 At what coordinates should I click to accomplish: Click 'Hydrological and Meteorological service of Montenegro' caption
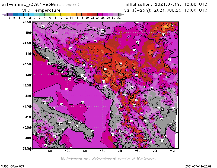(x=108, y=158)
